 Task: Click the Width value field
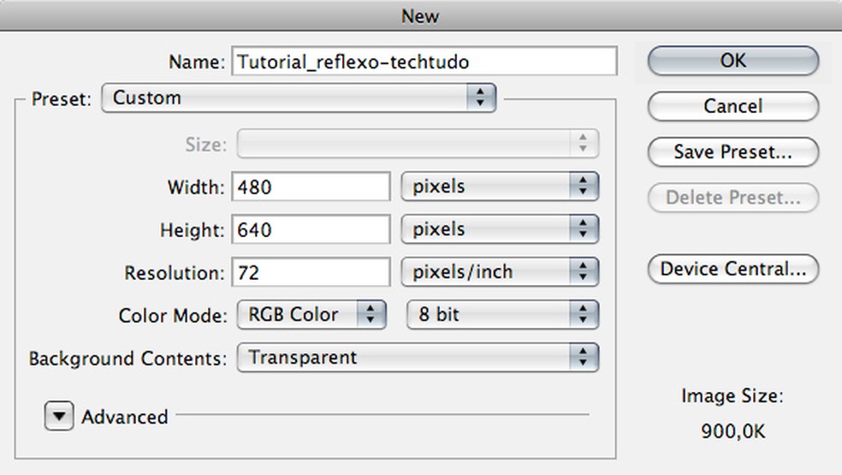(x=311, y=186)
